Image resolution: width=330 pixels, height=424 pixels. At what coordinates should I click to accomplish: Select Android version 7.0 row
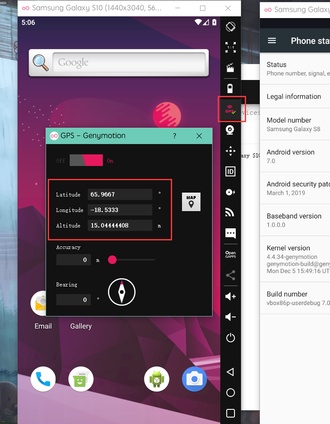pos(295,156)
